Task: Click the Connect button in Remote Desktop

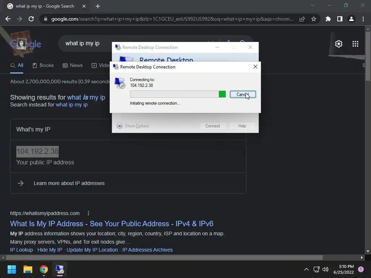Action: pyautogui.click(x=212, y=126)
